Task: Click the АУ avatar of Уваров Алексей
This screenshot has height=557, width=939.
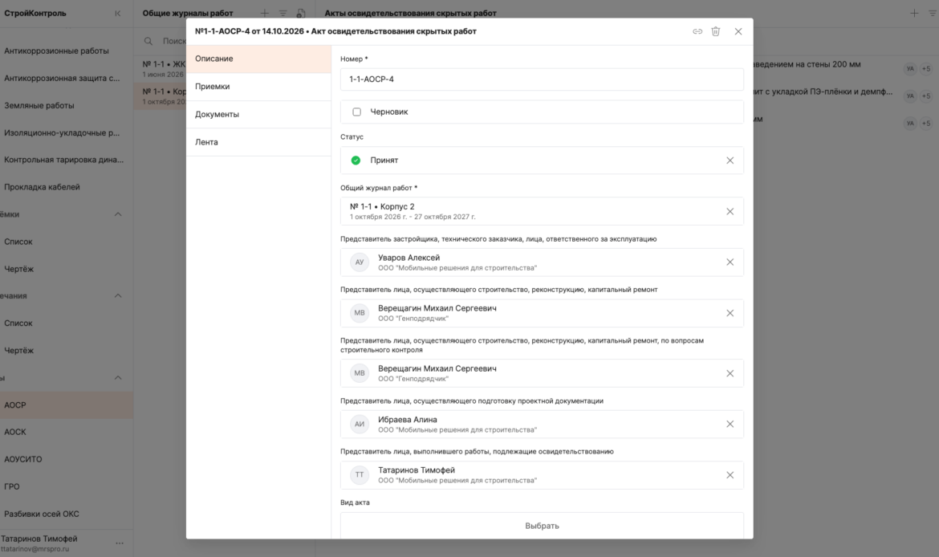Action: tap(360, 262)
